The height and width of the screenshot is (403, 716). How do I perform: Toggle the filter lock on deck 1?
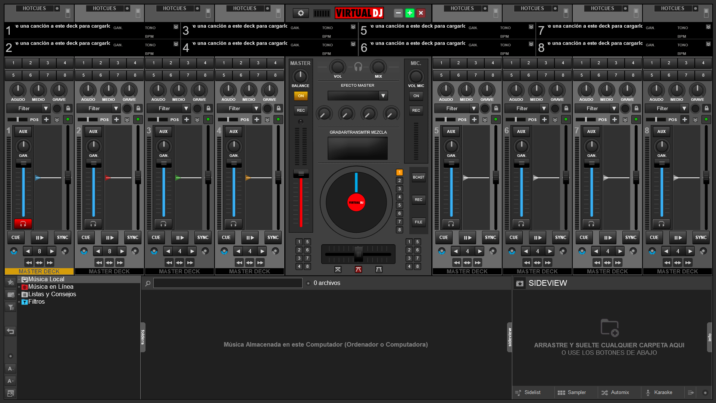(x=68, y=108)
